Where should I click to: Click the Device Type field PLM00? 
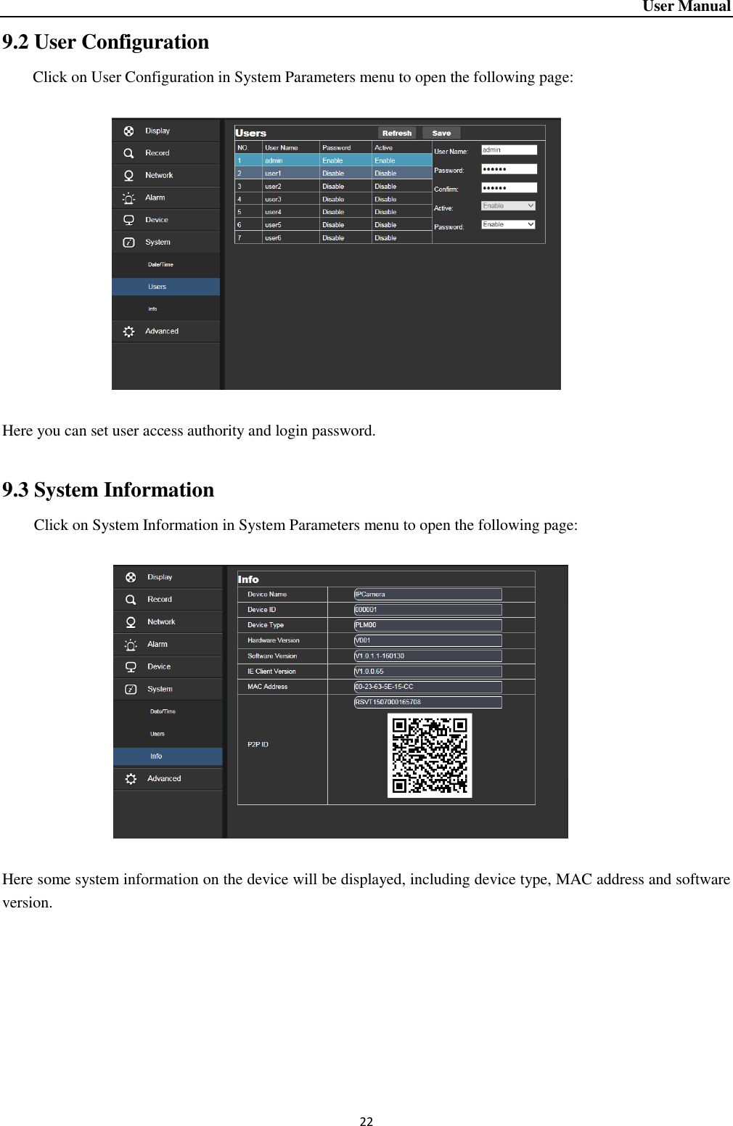coord(428,625)
